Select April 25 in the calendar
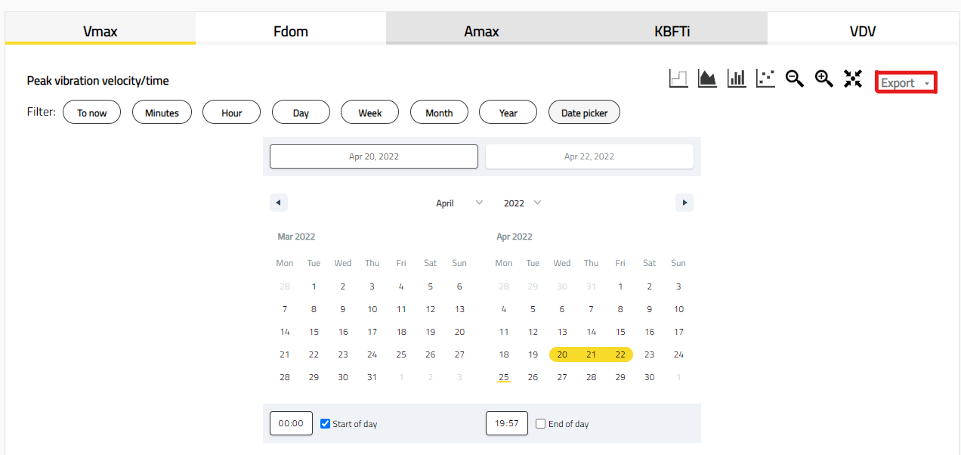The image size is (961, 455). point(504,377)
